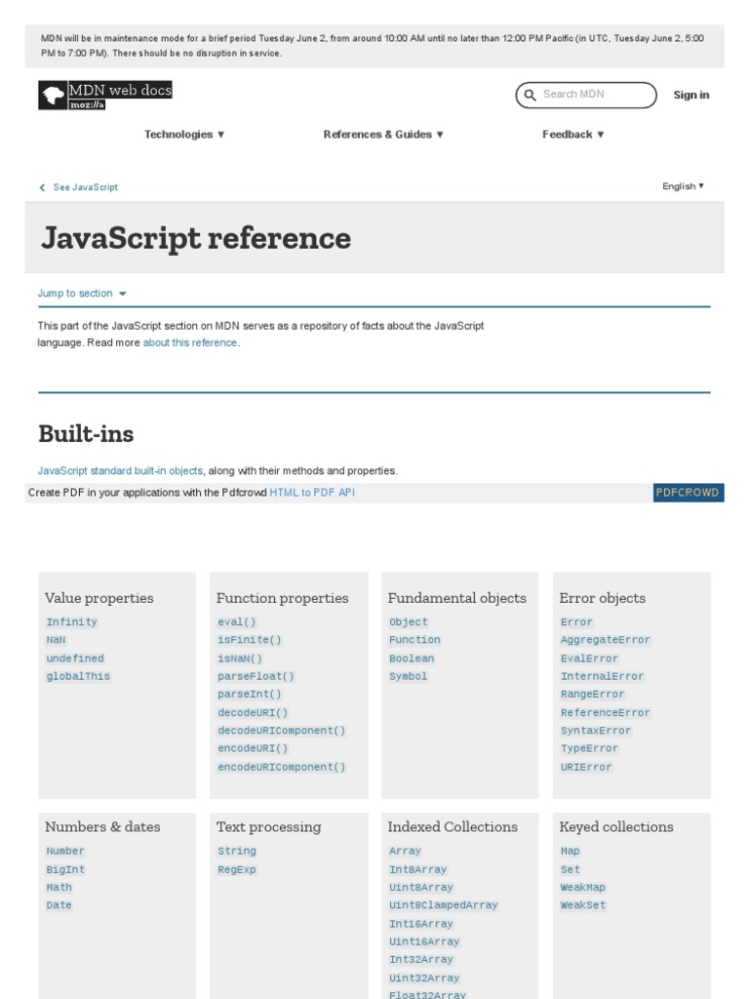The image size is (749, 999).
Task: Open the decodeURIComponent() link
Action: (281, 730)
